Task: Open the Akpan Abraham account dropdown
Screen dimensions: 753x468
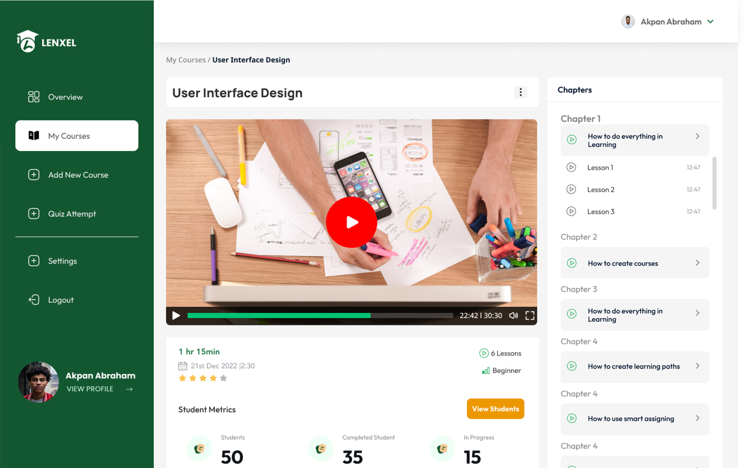Action: tap(710, 22)
